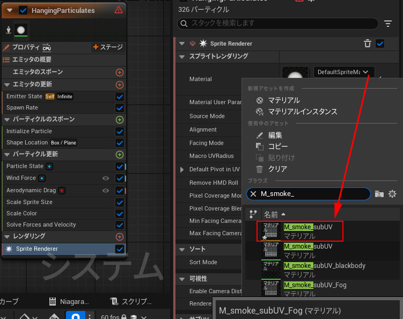Click the ステージ add button

[108, 47]
